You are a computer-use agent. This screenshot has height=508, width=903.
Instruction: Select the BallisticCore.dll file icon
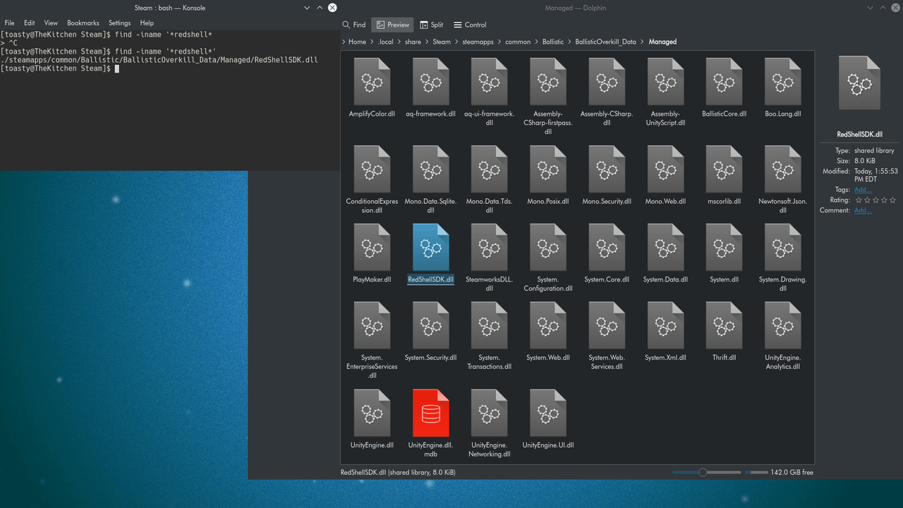pyautogui.click(x=724, y=80)
